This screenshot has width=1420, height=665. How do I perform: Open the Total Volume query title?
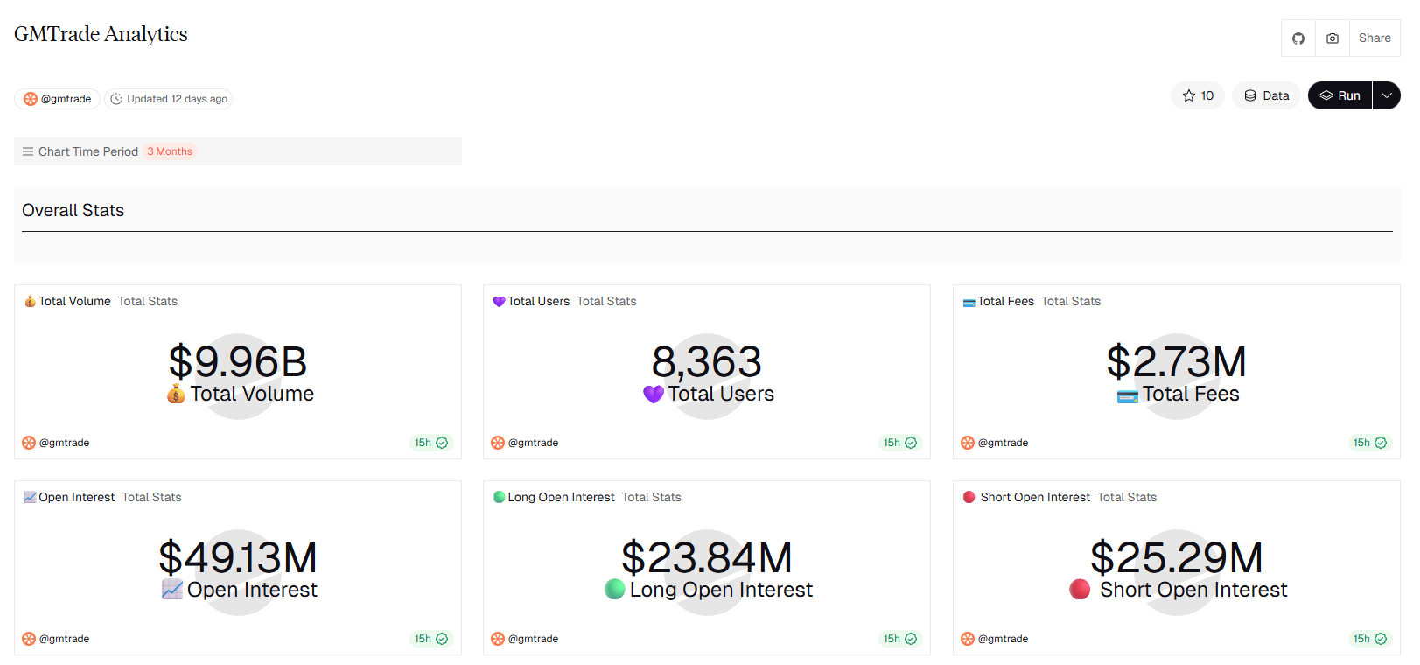pos(74,301)
